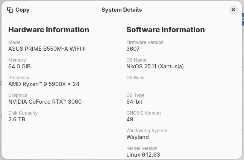Click the NVIDIA GeForce RTX 3060 graphics value
Screen dimensions: 244x160
pos(45,102)
